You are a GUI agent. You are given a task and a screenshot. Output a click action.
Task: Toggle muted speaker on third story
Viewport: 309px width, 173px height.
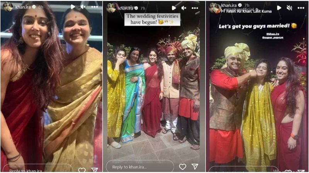[289, 8]
